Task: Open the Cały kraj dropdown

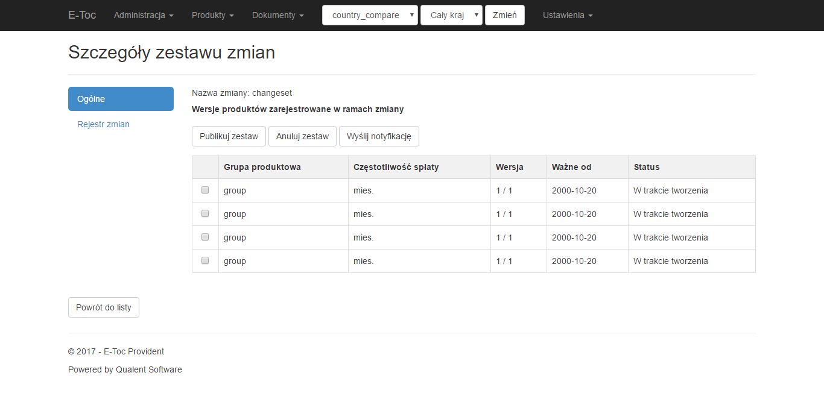Action: [451, 15]
